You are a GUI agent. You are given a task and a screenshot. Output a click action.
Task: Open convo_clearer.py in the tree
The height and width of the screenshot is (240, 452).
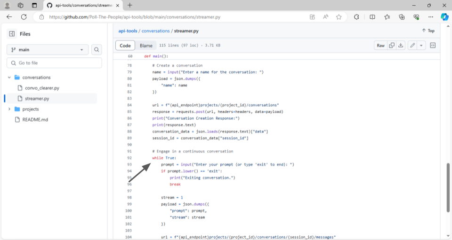point(42,88)
